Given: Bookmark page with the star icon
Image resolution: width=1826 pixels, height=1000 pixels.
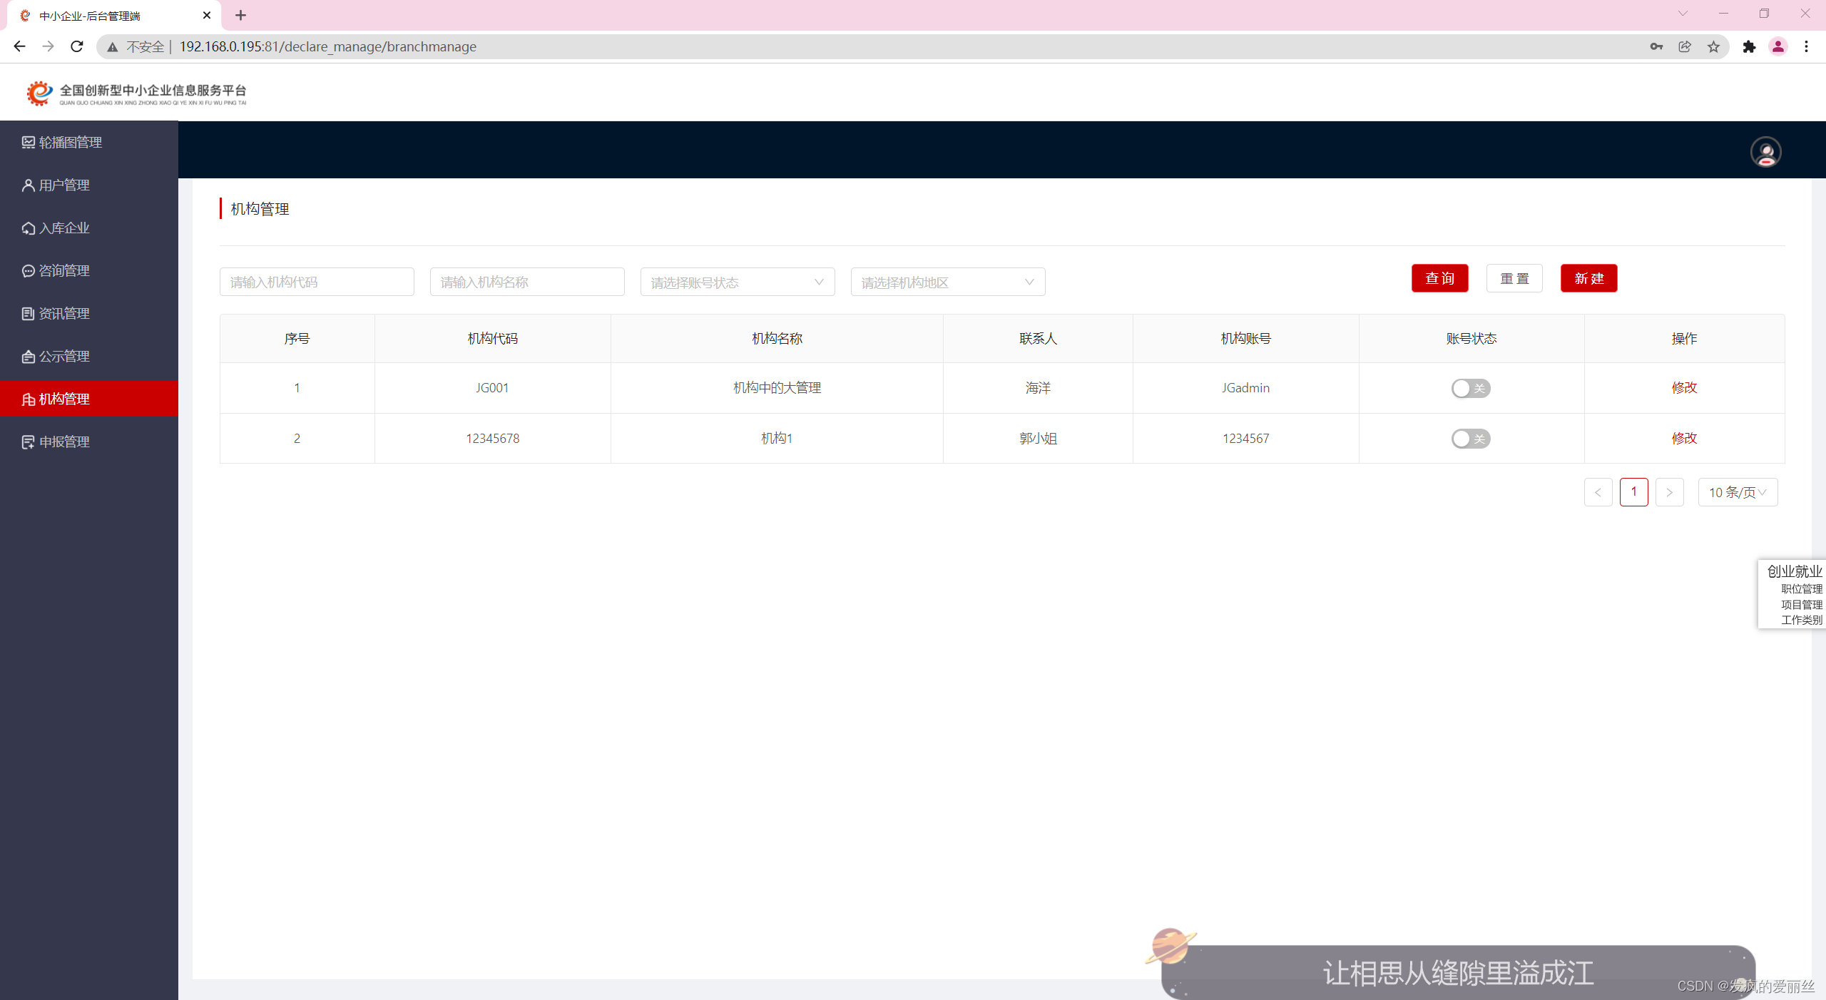Looking at the screenshot, I should (x=1713, y=46).
